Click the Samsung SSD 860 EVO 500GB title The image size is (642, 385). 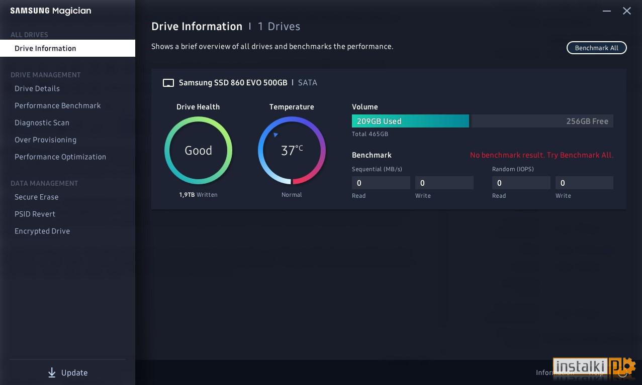tap(233, 83)
